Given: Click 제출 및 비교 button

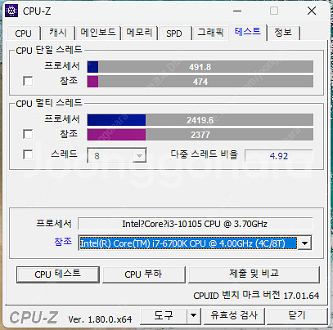Looking at the screenshot, I should tap(254, 274).
